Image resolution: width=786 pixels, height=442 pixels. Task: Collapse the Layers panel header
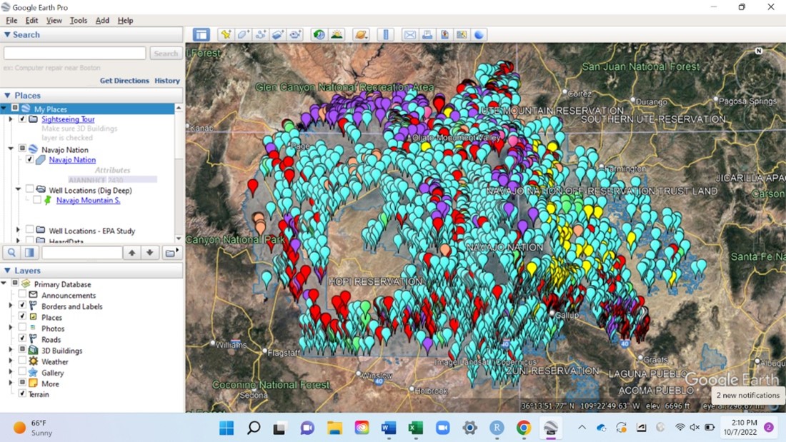click(x=7, y=271)
